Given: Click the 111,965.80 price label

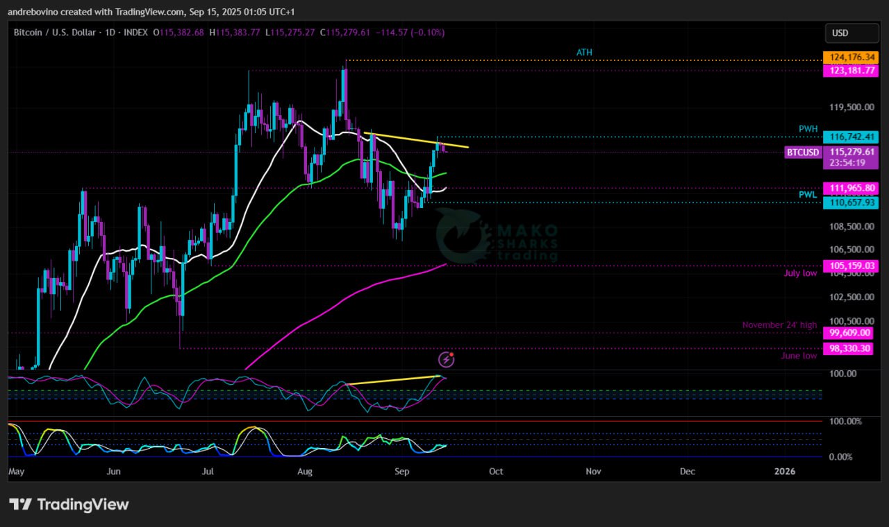Looking at the screenshot, I should 850,188.
